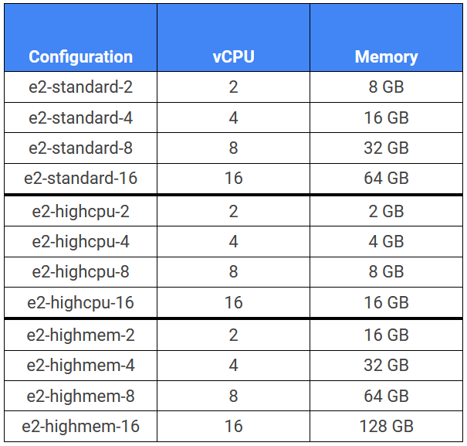The height and width of the screenshot is (446, 467).
Task: Click vCPU value in e2-highmem-16 row
Action: point(233,426)
